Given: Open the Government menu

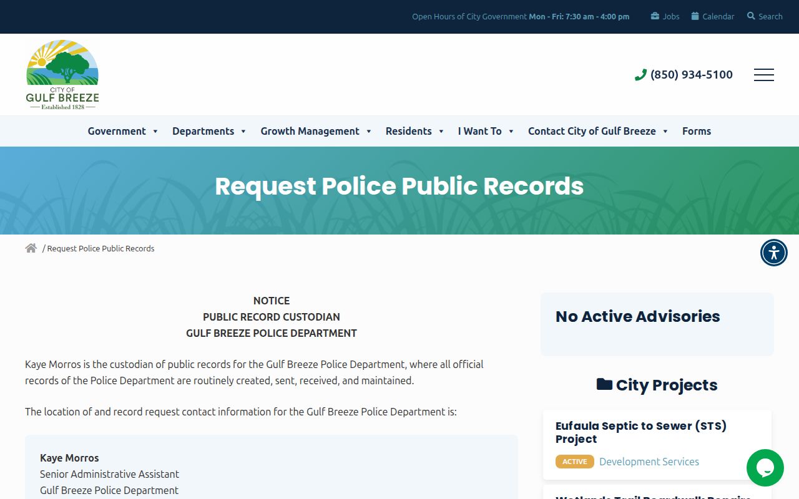Looking at the screenshot, I should pos(117,131).
